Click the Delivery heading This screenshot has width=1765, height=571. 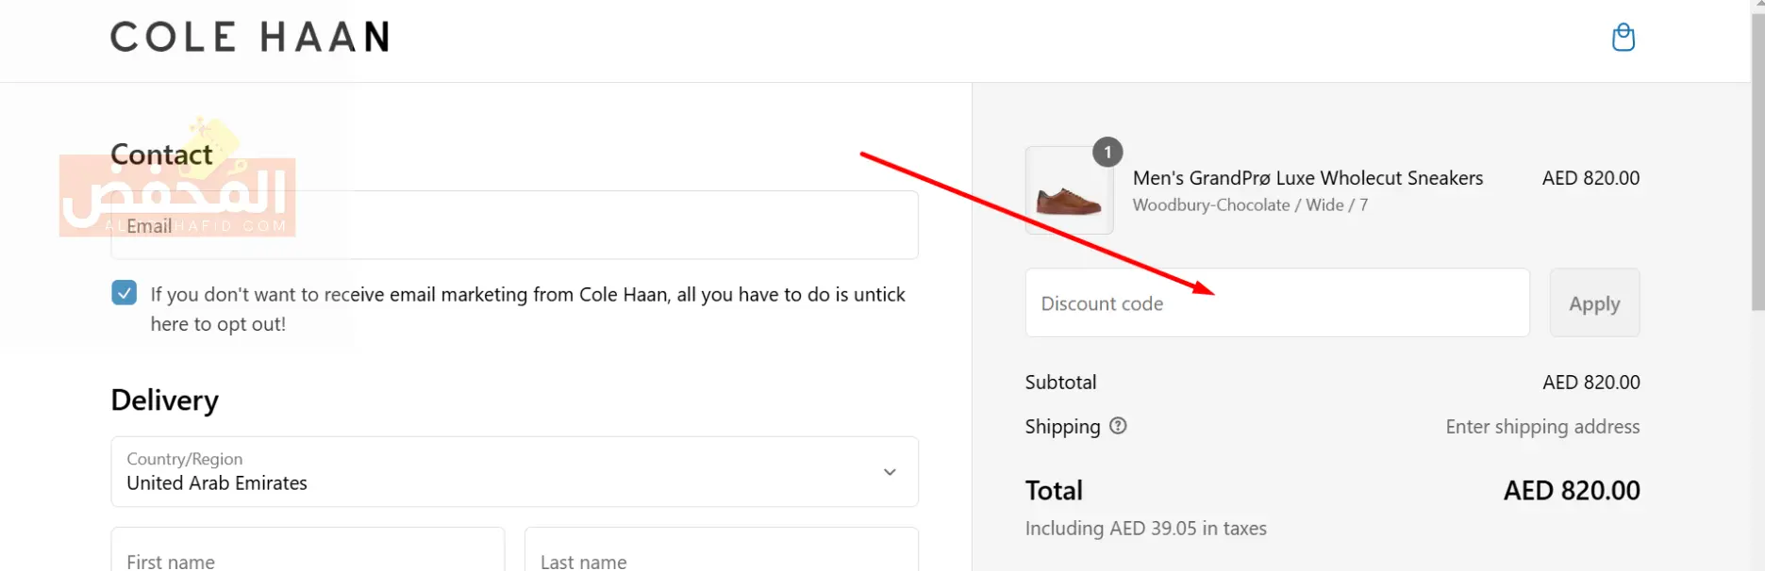[165, 400]
